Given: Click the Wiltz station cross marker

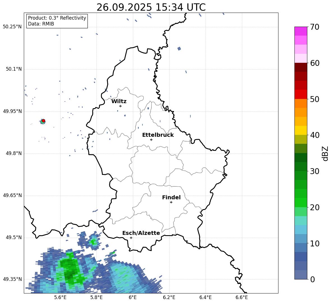Looking at the screenshot, I should coord(121,106).
